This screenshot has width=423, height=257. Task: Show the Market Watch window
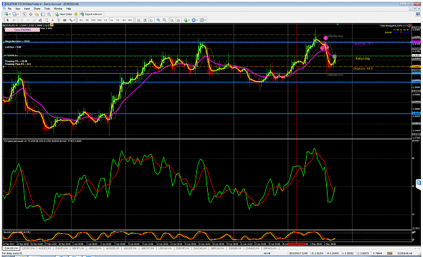pyautogui.click(x=24, y=14)
